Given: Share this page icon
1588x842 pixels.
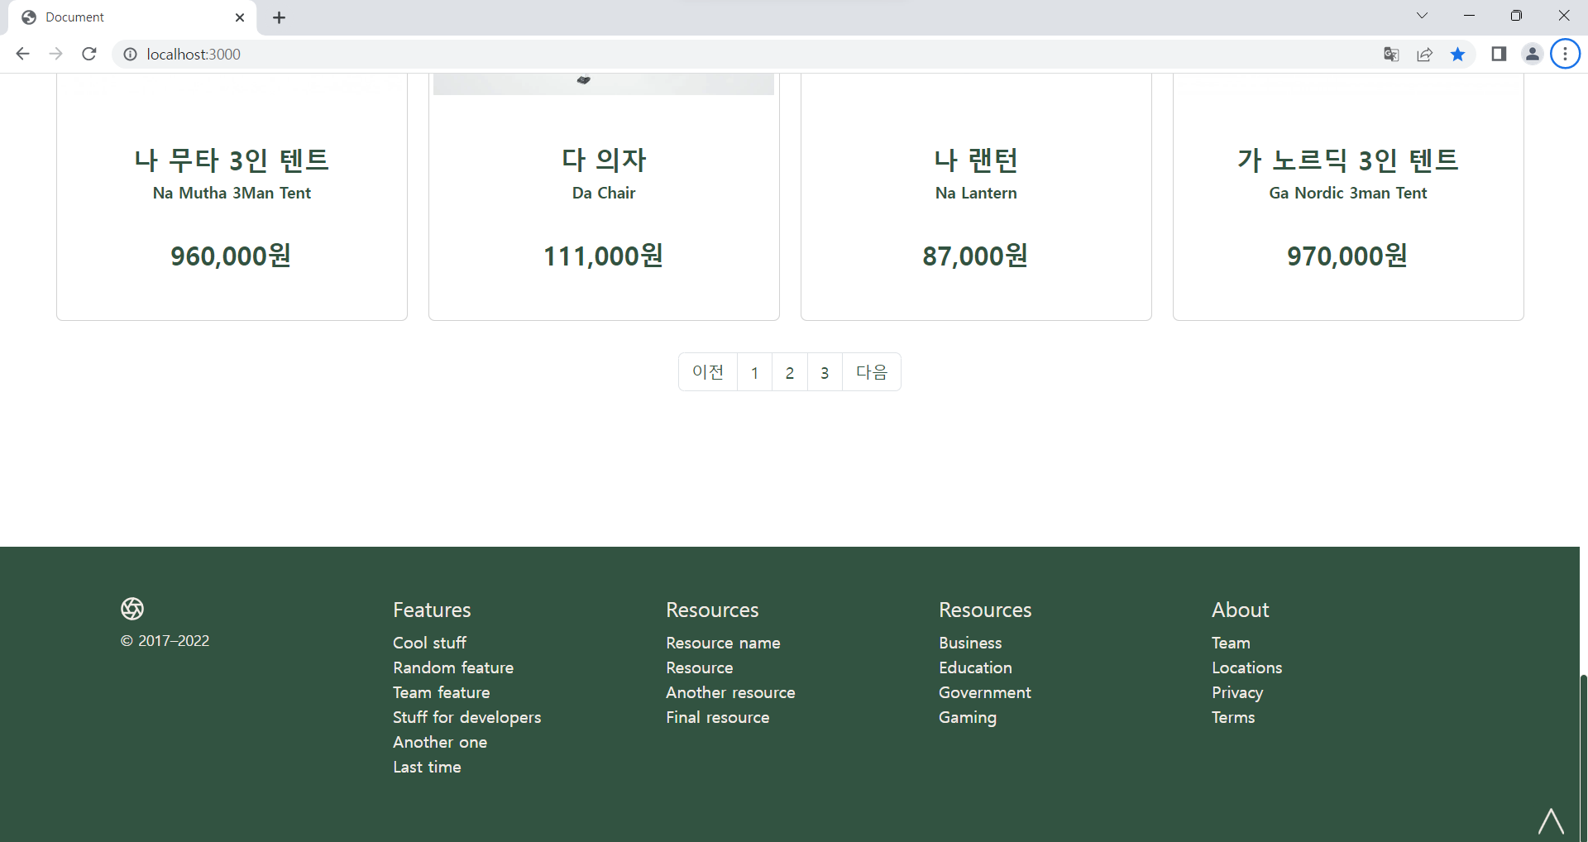Looking at the screenshot, I should point(1424,54).
